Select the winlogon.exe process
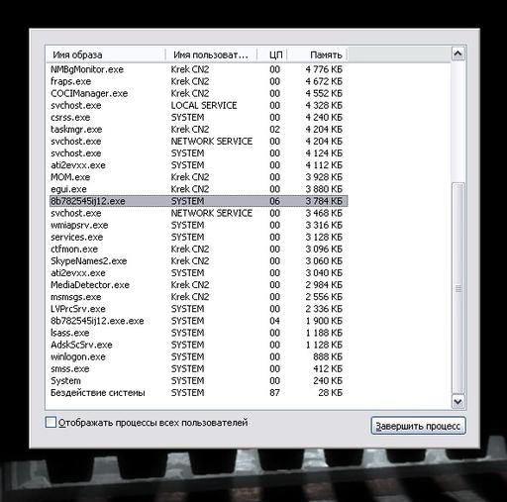Viewport: 507px width, 502px height. [198, 356]
